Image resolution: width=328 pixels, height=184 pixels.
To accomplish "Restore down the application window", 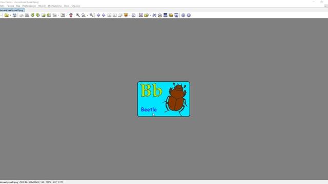I will pos(321,2).
